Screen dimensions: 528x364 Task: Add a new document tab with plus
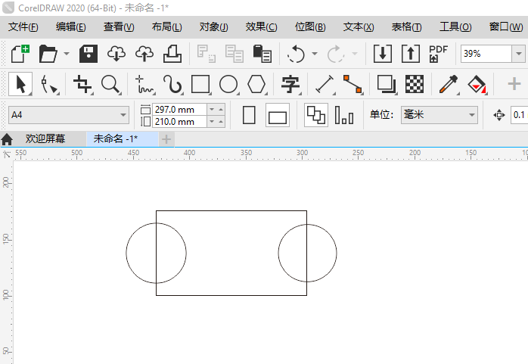(166, 139)
